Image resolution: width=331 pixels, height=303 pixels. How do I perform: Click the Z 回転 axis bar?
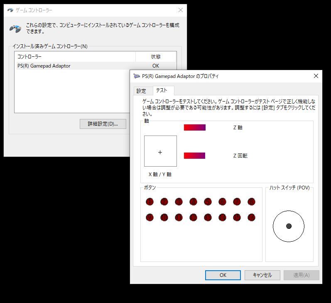click(195, 156)
